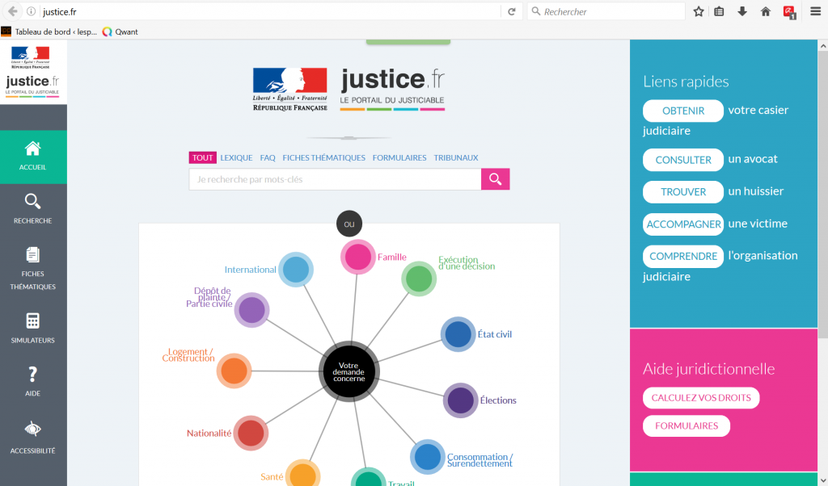Click the Liens rapides heading
The width and height of the screenshot is (828, 486).
click(686, 82)
